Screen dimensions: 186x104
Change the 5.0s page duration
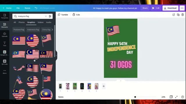(76, 15)
